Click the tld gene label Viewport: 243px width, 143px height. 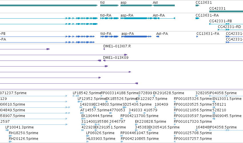[102, 3]
